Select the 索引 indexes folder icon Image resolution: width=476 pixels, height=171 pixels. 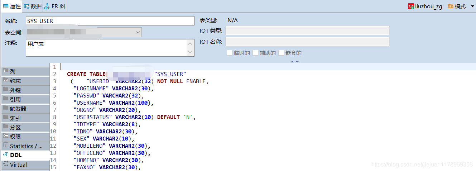tap(6, 118)
